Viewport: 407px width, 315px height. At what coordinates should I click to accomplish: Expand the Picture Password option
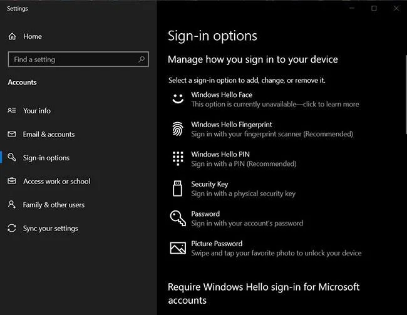pos(266,248)
